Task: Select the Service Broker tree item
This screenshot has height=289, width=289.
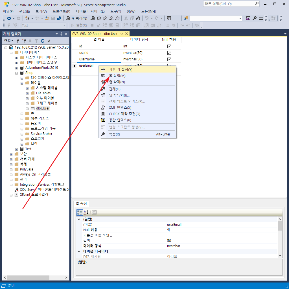Action: point(41,133)
